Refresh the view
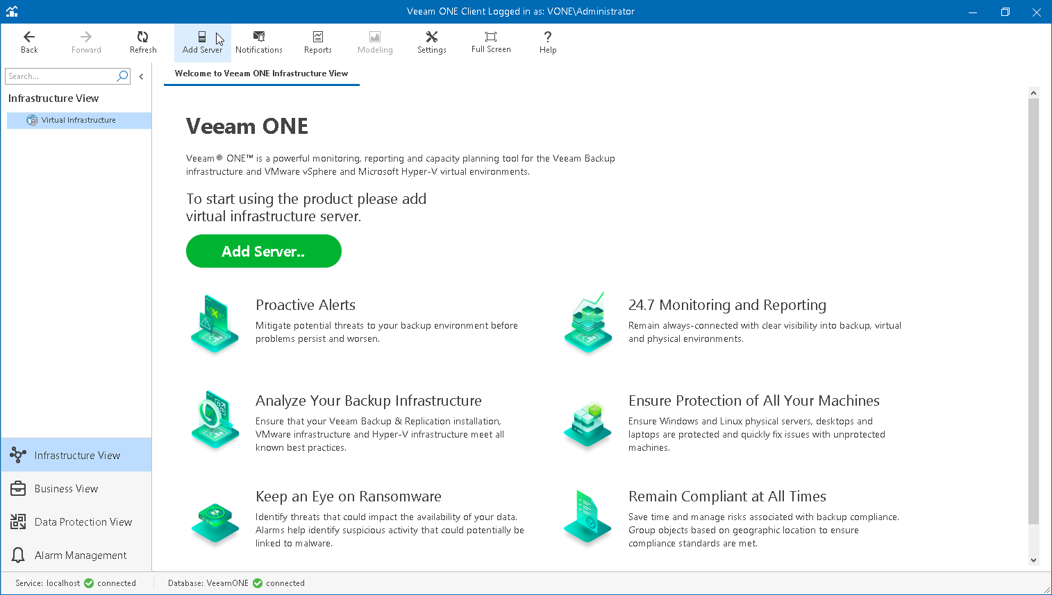Viewport: 1052px width, 595px height. (143, 42)
